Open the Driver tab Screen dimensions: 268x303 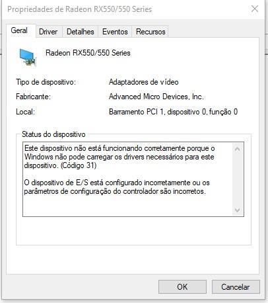[48, 32]
